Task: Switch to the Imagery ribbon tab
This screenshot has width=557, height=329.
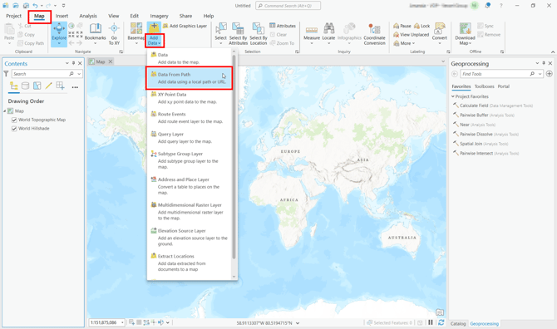Action: (x=159, y=16)
